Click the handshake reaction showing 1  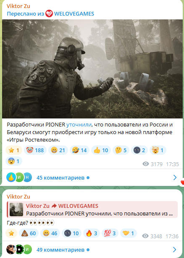(129, 233)
